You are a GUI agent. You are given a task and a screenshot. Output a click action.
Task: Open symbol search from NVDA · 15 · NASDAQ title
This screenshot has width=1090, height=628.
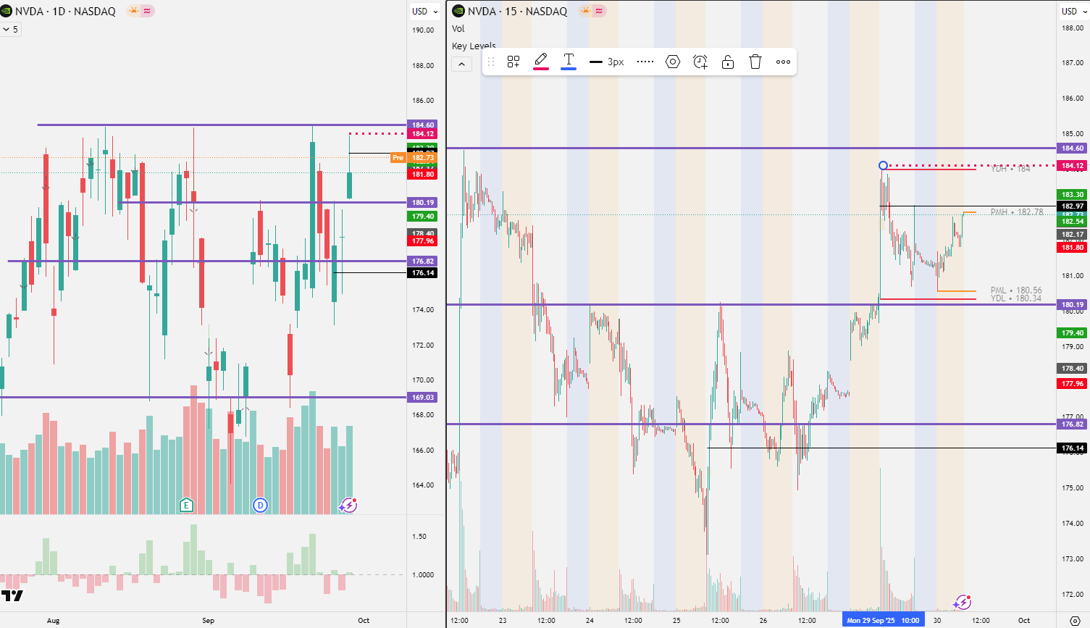point(517,11)
